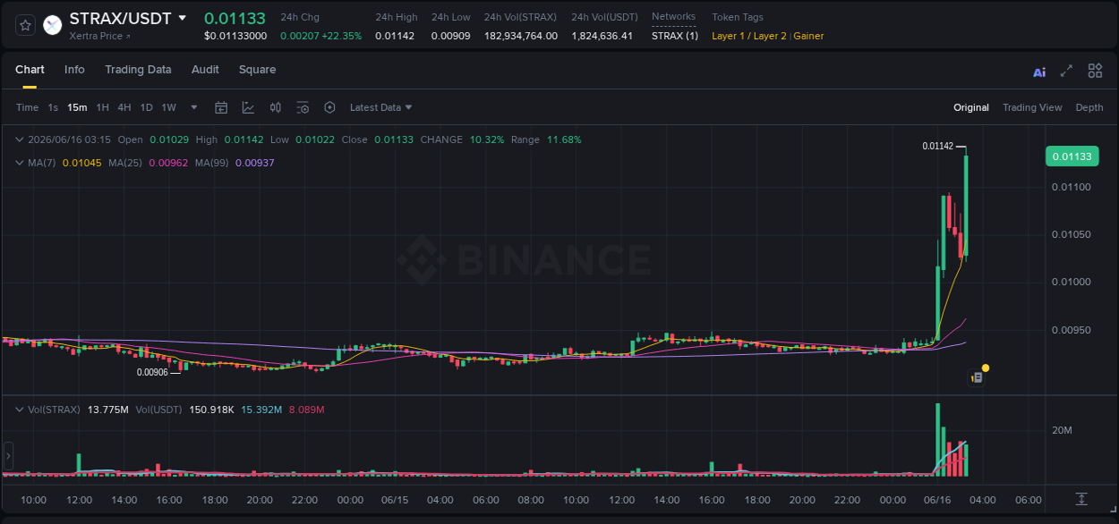This screenshot has width=1119, height=524.
Task: Select the 1s interval
Action: 53,107
